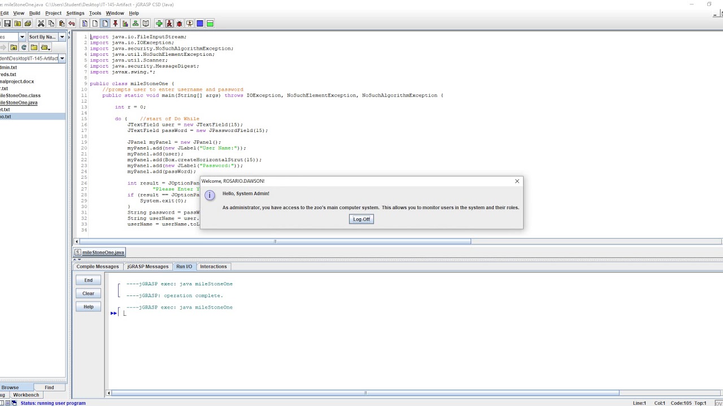Click the Line:1 status bar entry

[x=639, y=403]
